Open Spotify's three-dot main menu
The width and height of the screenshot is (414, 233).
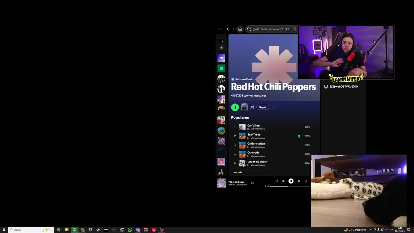tap(220, 29)
